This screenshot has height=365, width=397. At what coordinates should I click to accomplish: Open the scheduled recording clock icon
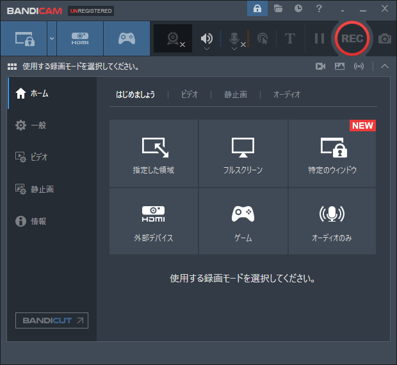click(298, 8)
